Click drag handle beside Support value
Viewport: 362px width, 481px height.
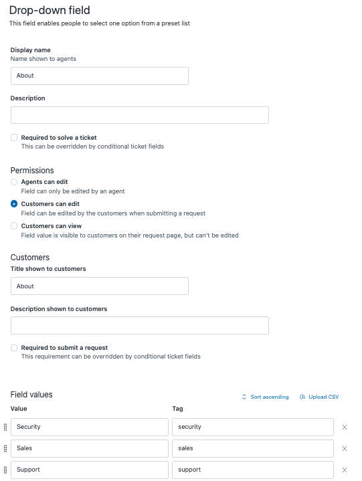pos(5,470)
